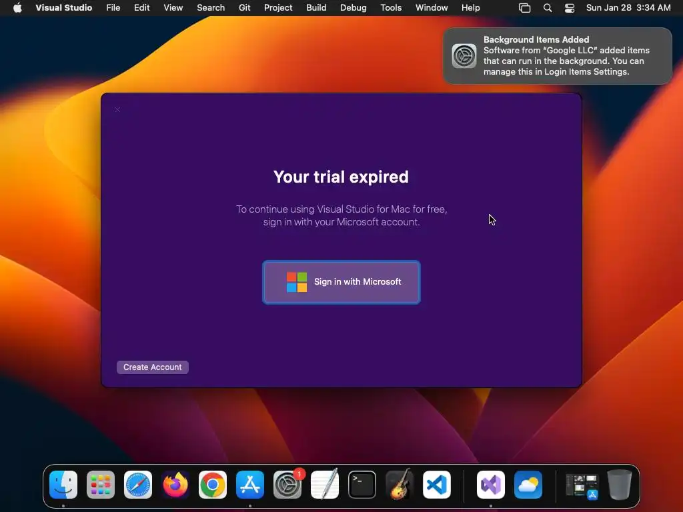The height and width of the screenshot is (512, 683).
Task: Open the Visual Studio app menu
Action: [63, 8]
